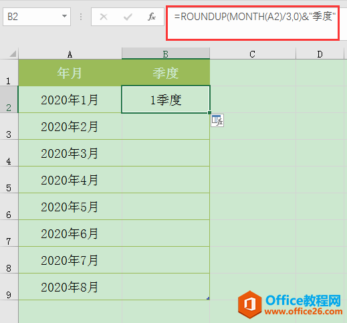The height and width of the screenshot is (323, 347).
Task: Click cell 2020年8月
Action: [70, 287]
